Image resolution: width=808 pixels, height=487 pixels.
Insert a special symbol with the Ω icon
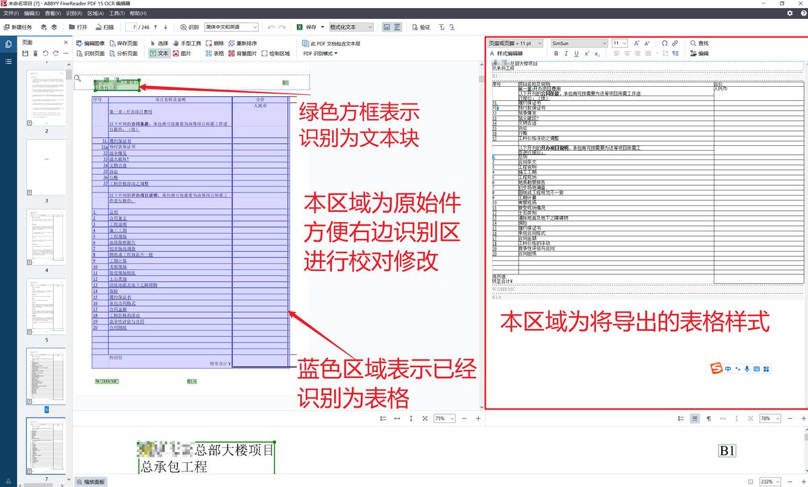click(x=664, y=42)
